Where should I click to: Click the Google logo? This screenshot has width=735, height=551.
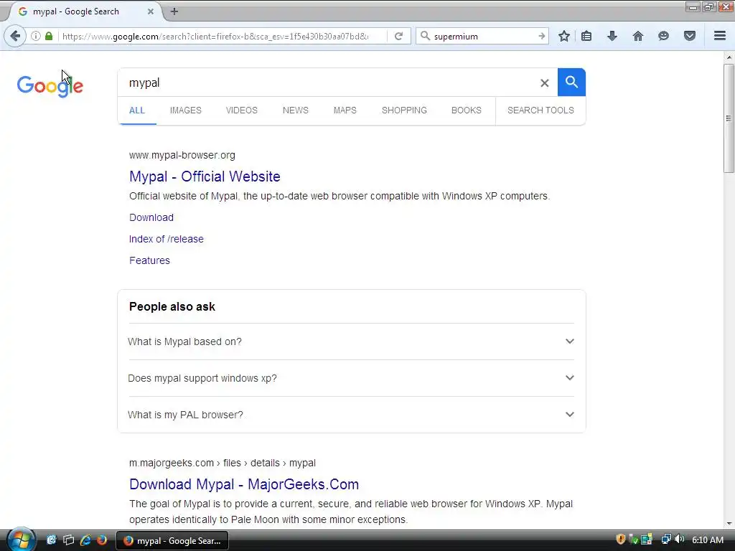50,86
